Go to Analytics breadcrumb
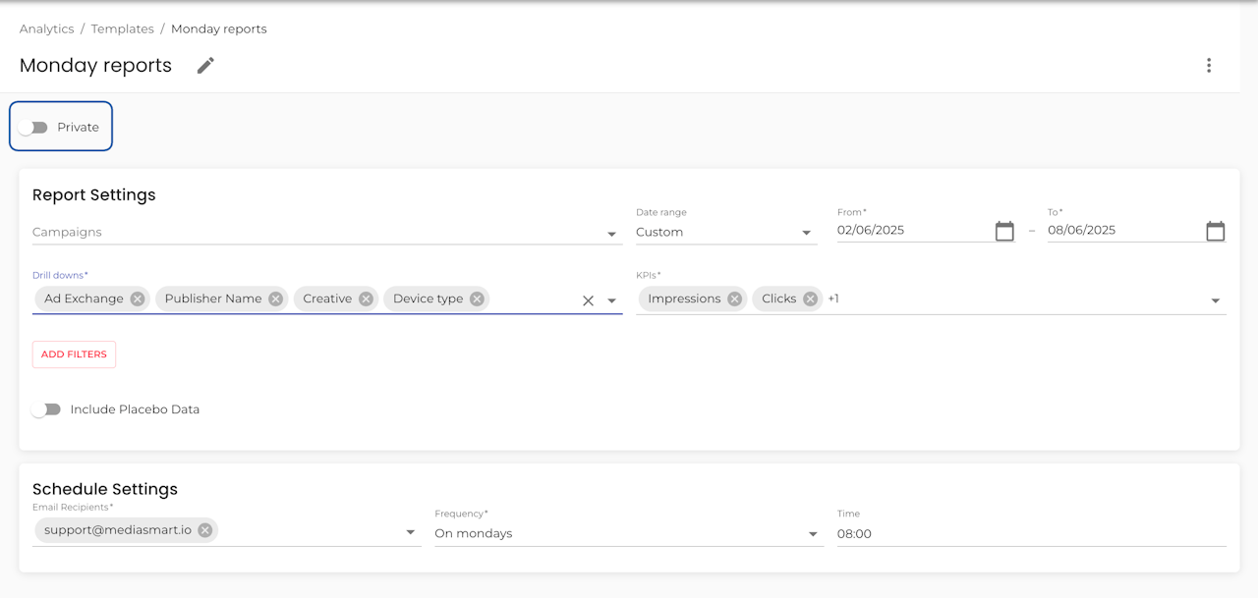The height and width of the screenshot is (598, 1258). [46, 29]
